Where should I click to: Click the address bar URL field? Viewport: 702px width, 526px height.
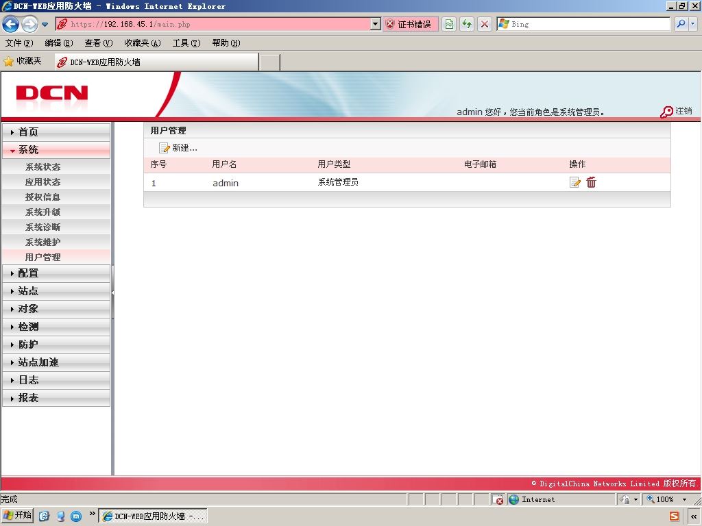pos(213,24)
